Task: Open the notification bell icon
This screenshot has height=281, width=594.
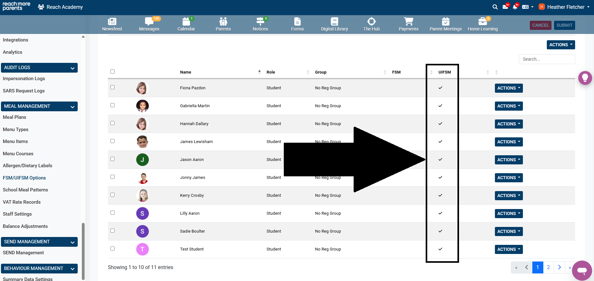Action: point(515,7)
